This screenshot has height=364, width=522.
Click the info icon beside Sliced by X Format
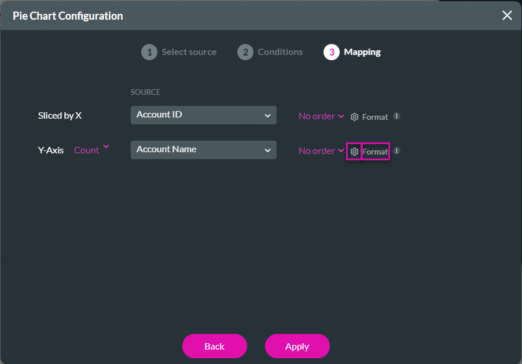(x=396, y=116)
